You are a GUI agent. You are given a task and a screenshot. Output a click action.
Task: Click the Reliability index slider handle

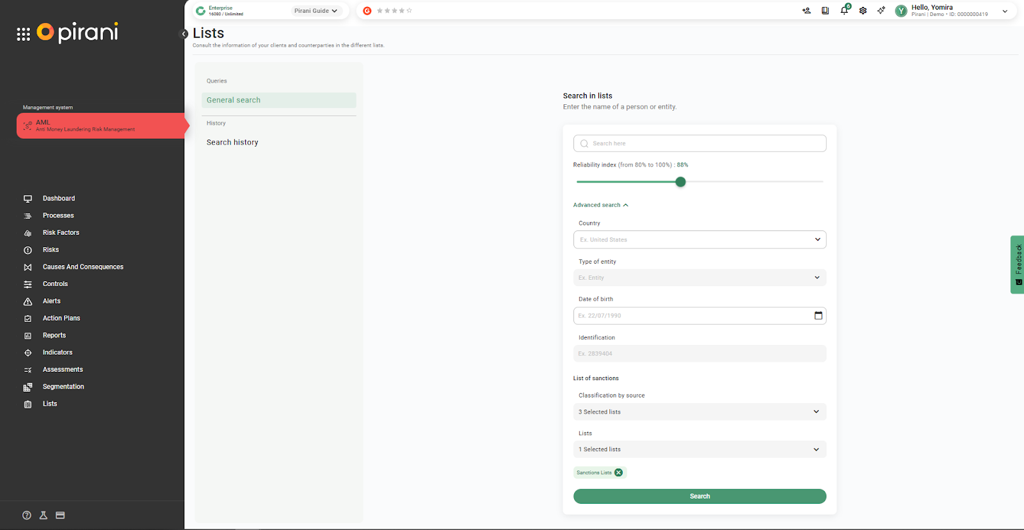[680, 182]
